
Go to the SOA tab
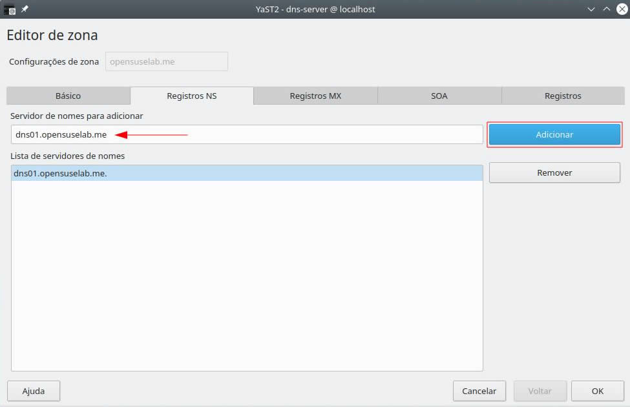439,96
